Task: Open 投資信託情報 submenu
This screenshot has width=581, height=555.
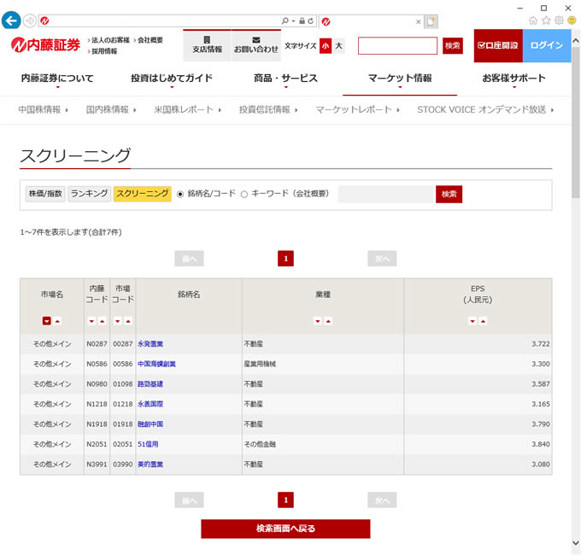Action: pyautogui.click(x=268, y=109)
